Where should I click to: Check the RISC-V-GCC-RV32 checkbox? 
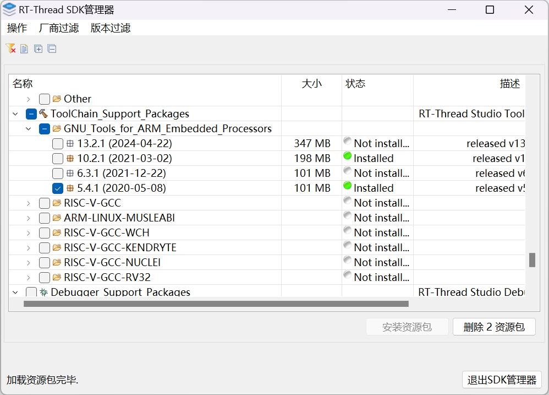[45, 278]
